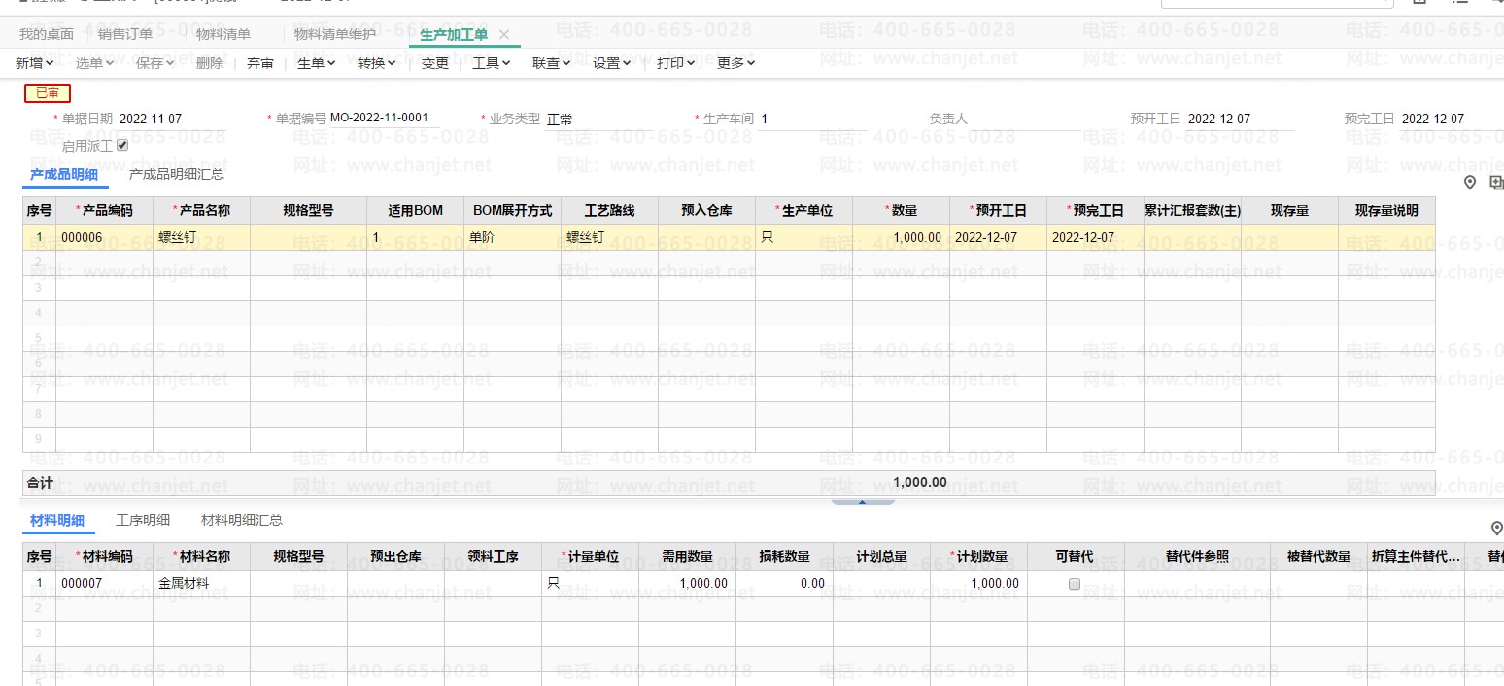
Task: Click the 单据编号 field MO-2022-11-0001
Action: (385, 119)
